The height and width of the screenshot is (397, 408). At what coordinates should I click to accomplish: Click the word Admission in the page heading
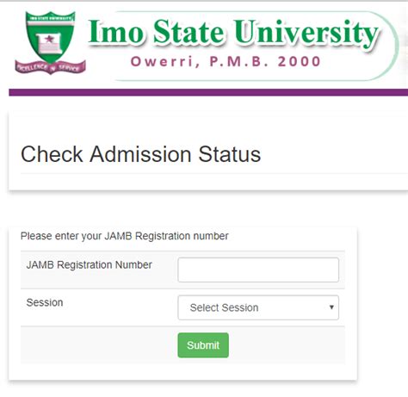click(140, 154)
